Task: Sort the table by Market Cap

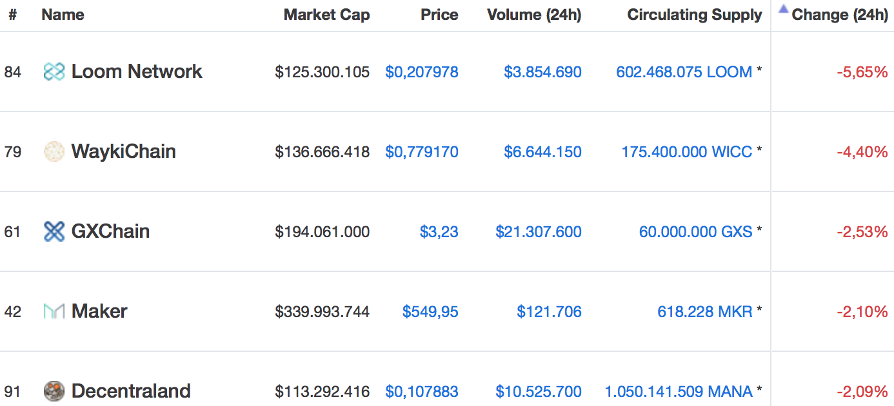Action: 326,15
